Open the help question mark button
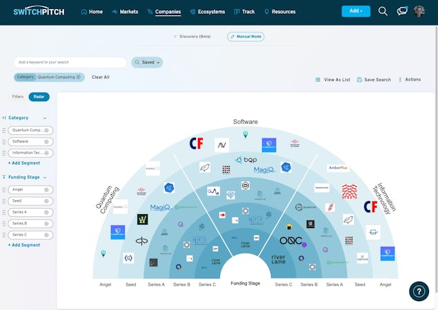The image size is (438, 310). [x=419, y=291]
